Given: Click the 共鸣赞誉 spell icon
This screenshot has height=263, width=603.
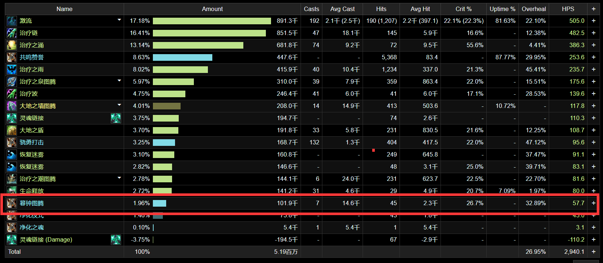Looking at the screenshot, I should click(x=12, y=57).
